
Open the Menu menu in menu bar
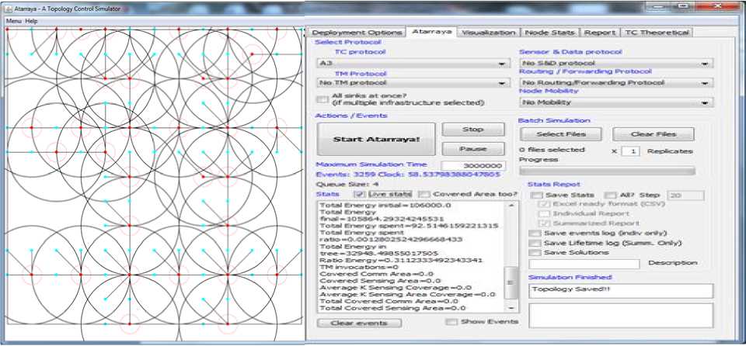coord(13,20)
